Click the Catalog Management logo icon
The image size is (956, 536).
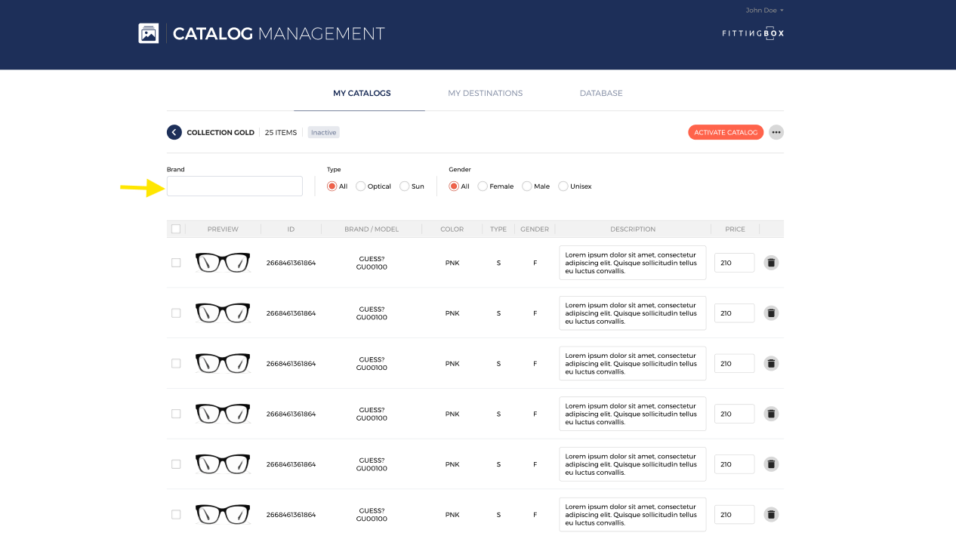(148, 33)
